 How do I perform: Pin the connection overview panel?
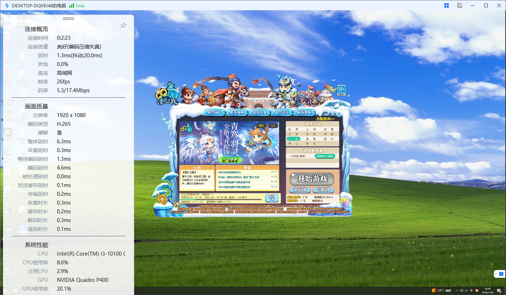click(123, 26)
